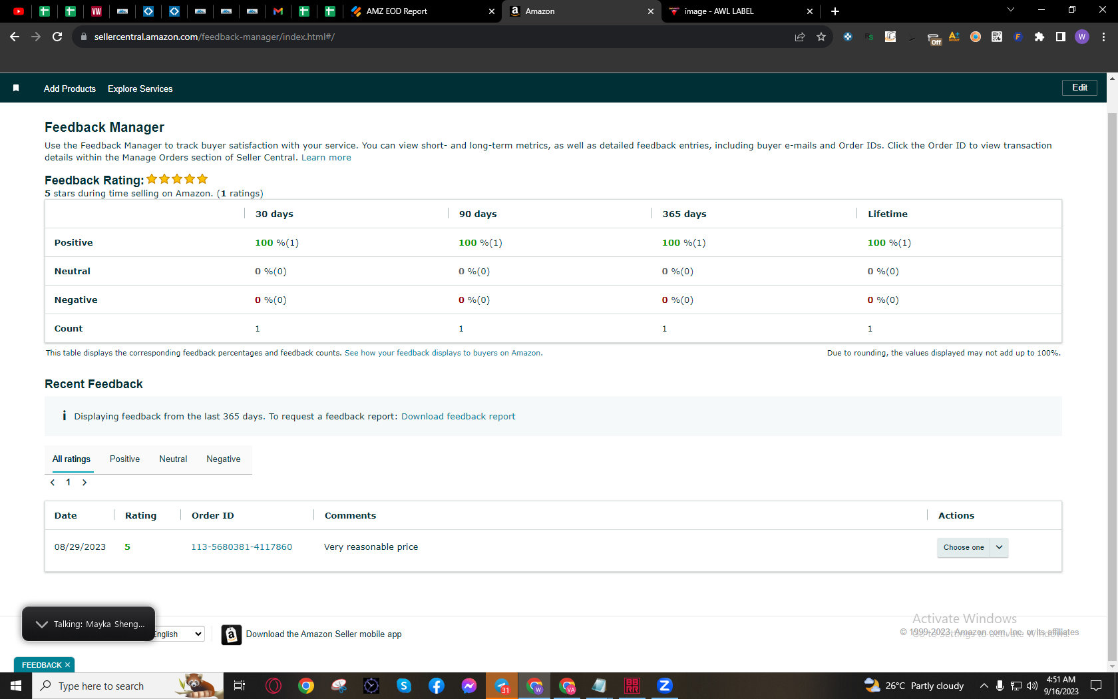
Task: Go to previous feedback page arrow
Action: (53, 483)
